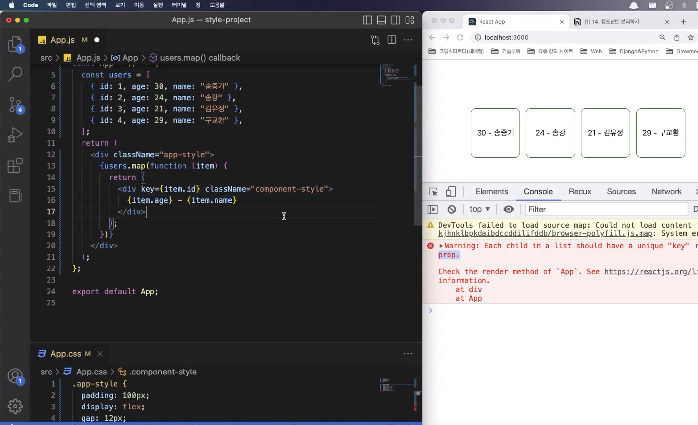
Task: Open Customize Layout icon in title bar
Action: tap(410, 20)
